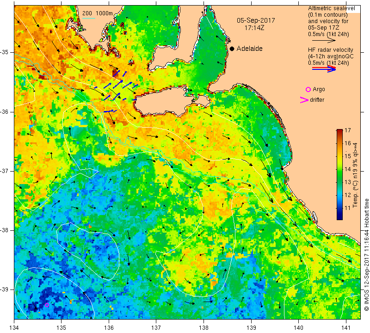Click the black Adelaide city marker dot
This screenshot has height=333, width=370.
point(232,49)
